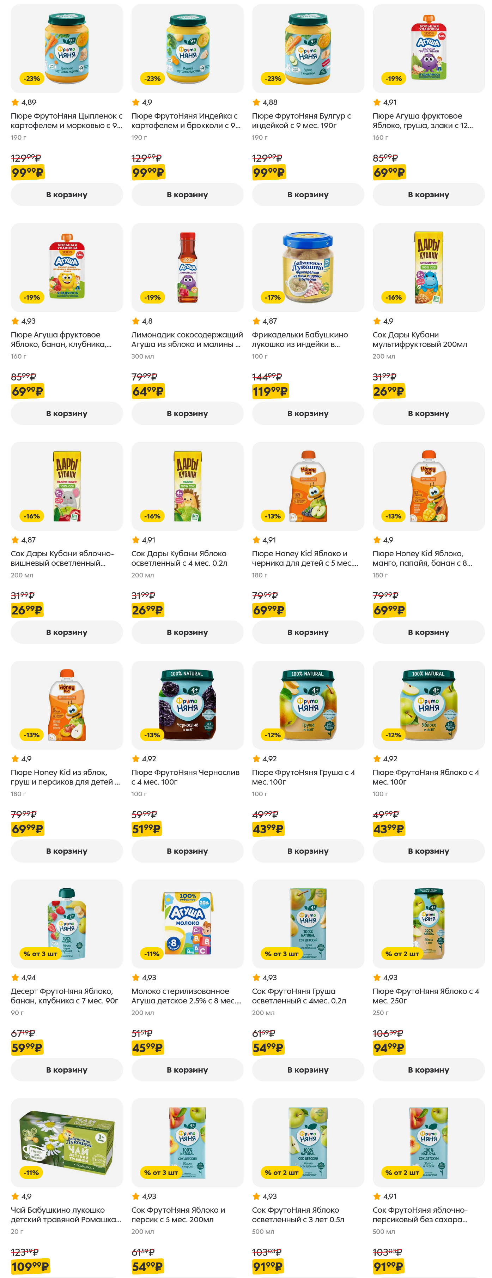Add Молоко Агуша детское to cart

(x=187, y=1070)
